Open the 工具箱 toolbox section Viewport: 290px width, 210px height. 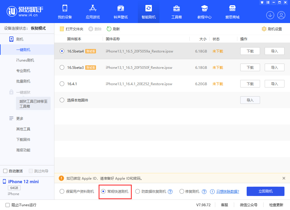coord(176,12)
